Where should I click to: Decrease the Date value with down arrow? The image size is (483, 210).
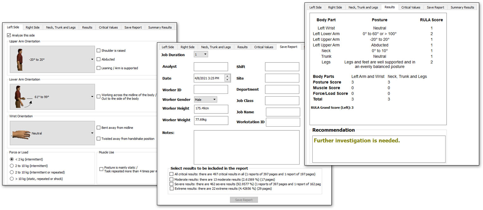point(227,80)
